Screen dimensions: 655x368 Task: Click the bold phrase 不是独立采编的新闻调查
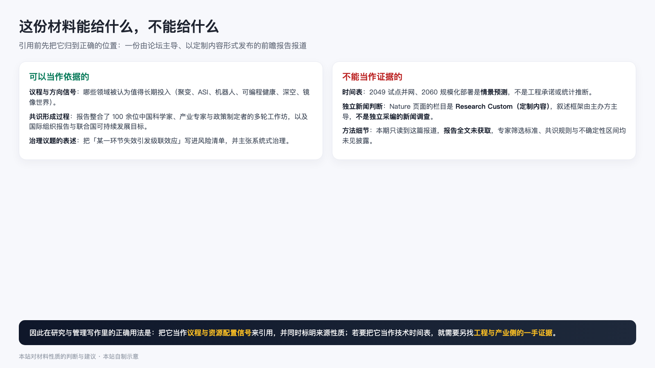(x=393, y=117)
